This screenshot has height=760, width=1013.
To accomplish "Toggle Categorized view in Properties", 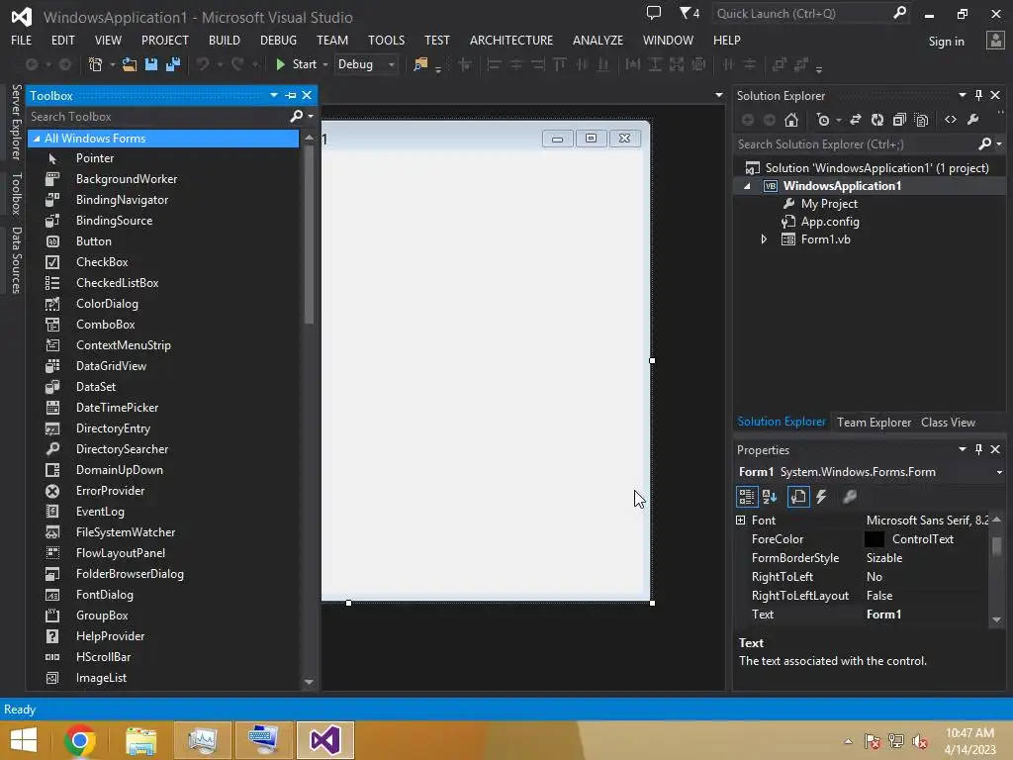I will (747, 497).
